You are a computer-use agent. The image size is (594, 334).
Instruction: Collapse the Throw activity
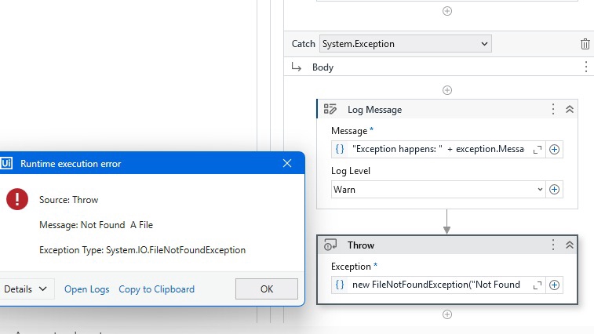(570, 245)
